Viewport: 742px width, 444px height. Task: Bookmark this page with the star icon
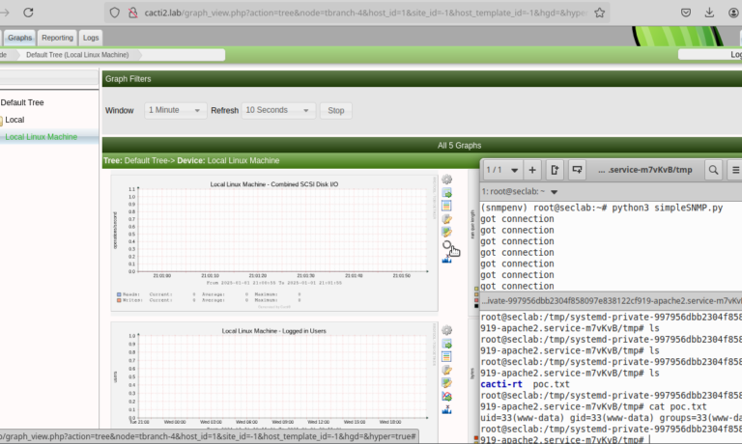click(x=600, y=13)
